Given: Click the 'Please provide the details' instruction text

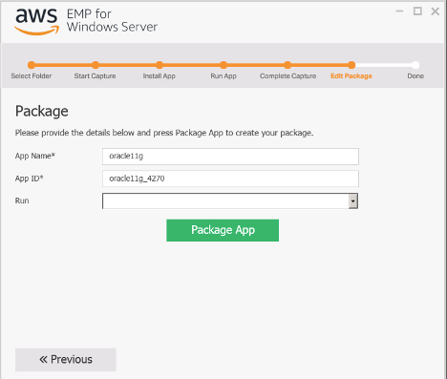Looking at the screenshot, I should (164, 133).
